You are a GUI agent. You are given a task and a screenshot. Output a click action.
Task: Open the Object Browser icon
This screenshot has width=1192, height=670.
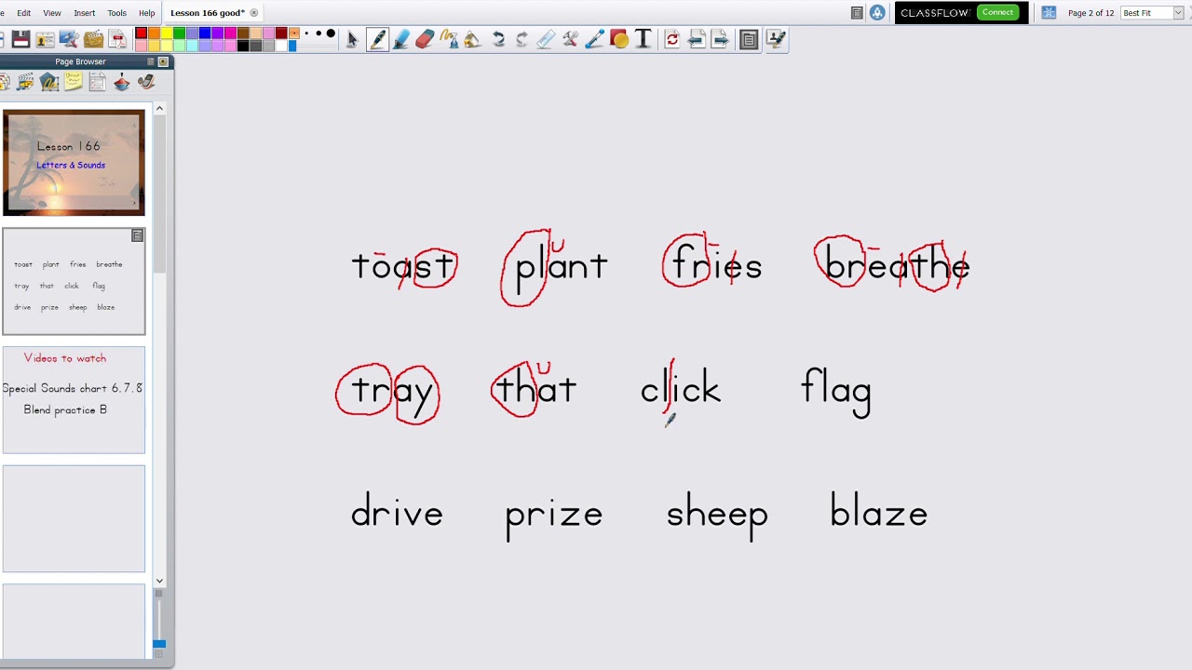[x=49, y=82]
